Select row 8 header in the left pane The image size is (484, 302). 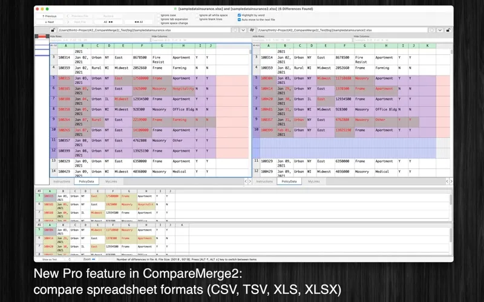54,112
